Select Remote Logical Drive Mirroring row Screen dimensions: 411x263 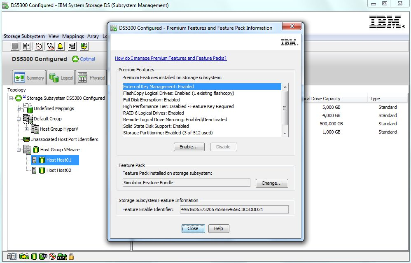202,120
